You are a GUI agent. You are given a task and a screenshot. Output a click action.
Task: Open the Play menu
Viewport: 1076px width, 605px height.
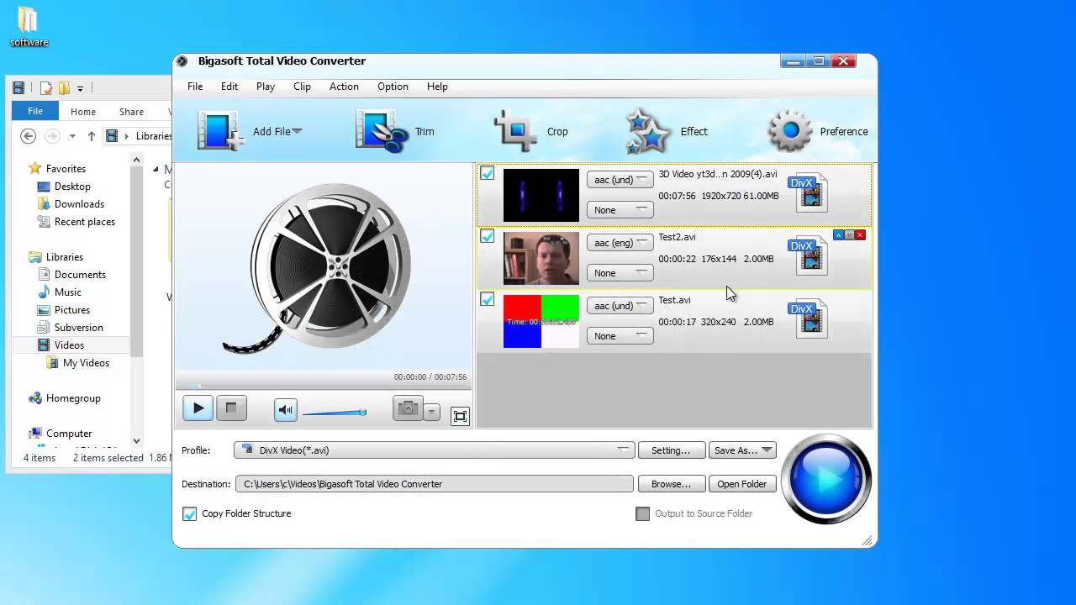coord(266,87)
